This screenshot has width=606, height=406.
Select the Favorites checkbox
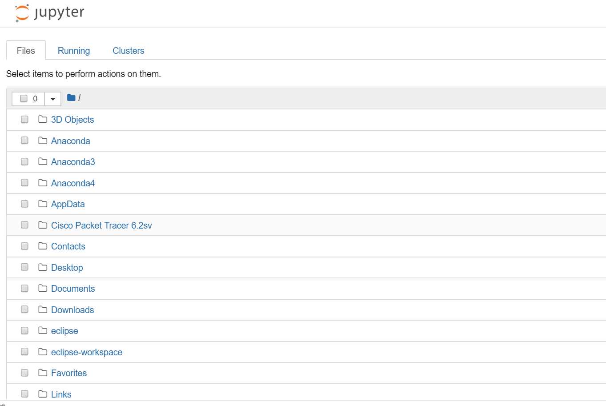tap(24, 373)
